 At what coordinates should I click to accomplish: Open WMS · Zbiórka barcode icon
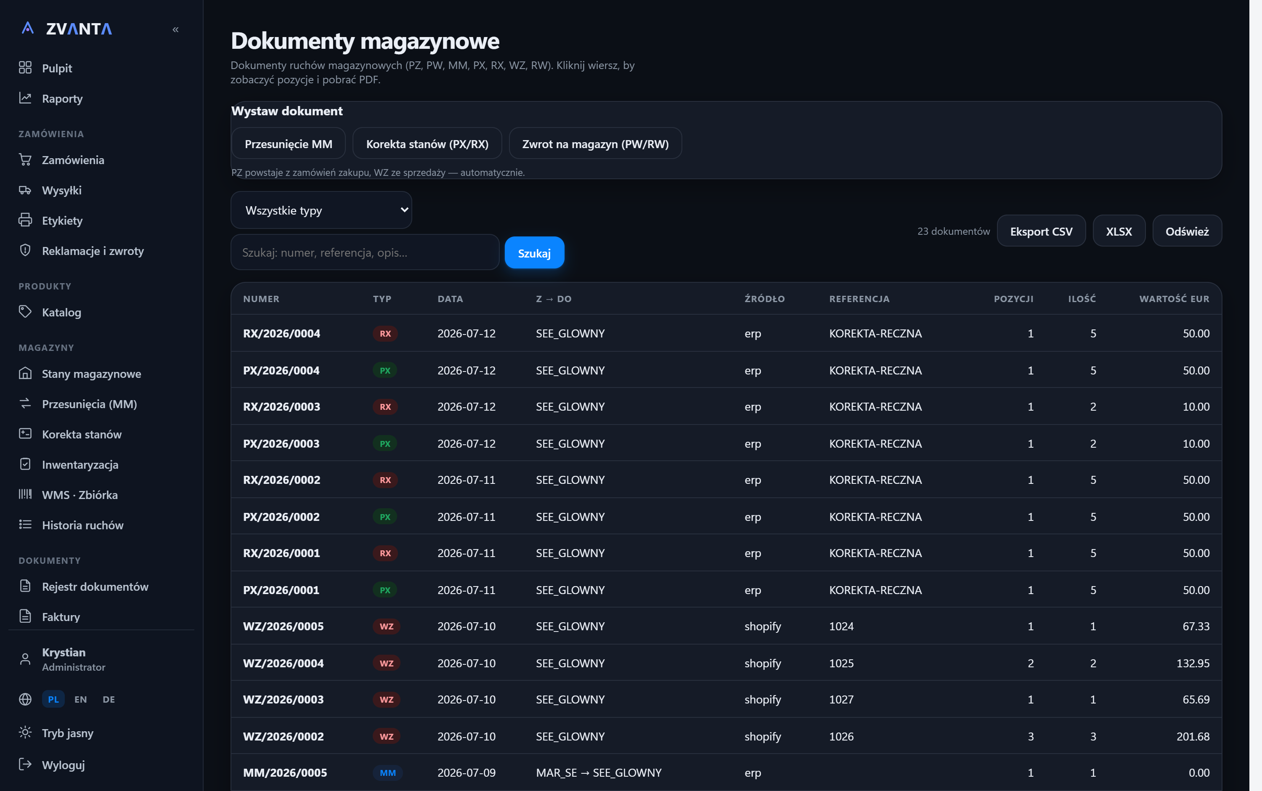[x=25, y=494]
